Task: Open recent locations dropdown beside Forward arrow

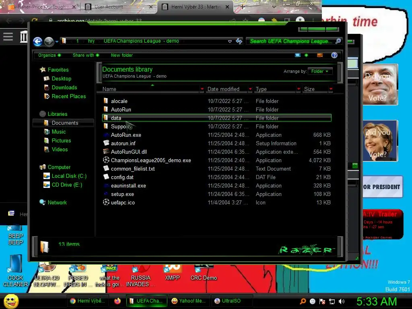Action: click(57, 42)
